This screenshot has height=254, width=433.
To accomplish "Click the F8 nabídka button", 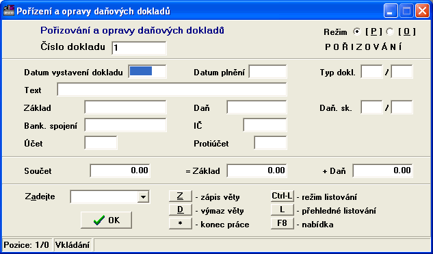I will point(283,223).
